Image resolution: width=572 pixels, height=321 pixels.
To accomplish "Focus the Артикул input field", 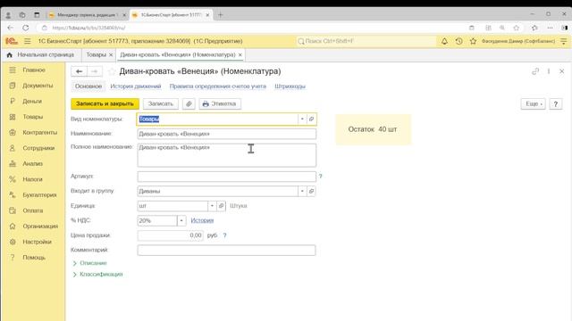I will pos(226,177).
